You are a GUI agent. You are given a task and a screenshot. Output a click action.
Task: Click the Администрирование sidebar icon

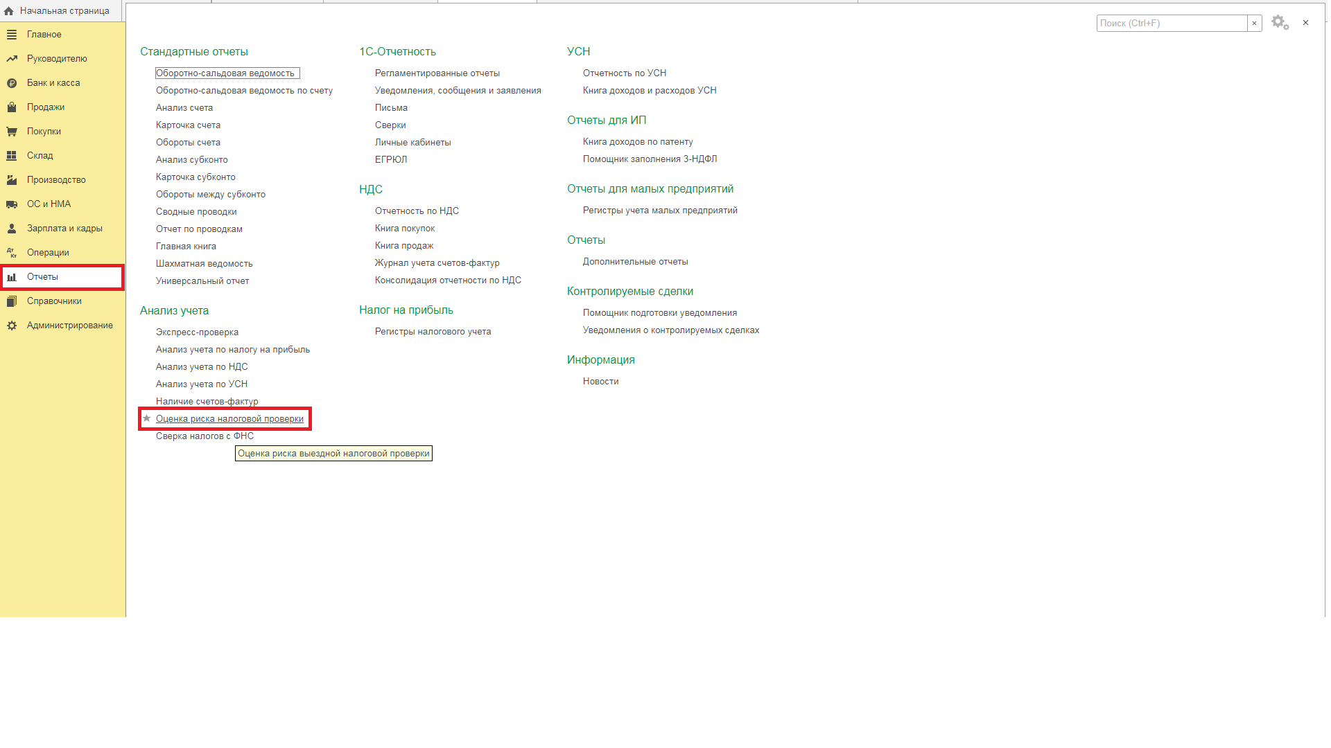point(12,324)
